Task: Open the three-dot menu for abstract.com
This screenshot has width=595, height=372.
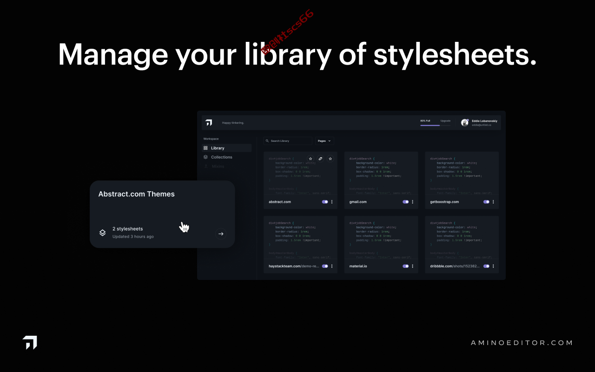Action: pos(332,202)
